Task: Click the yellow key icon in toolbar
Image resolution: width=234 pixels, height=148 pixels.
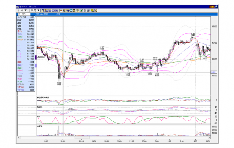Action: click(x=93, y=10)
